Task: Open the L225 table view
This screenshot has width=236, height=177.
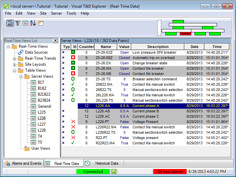Action: (x=42, y=112)
